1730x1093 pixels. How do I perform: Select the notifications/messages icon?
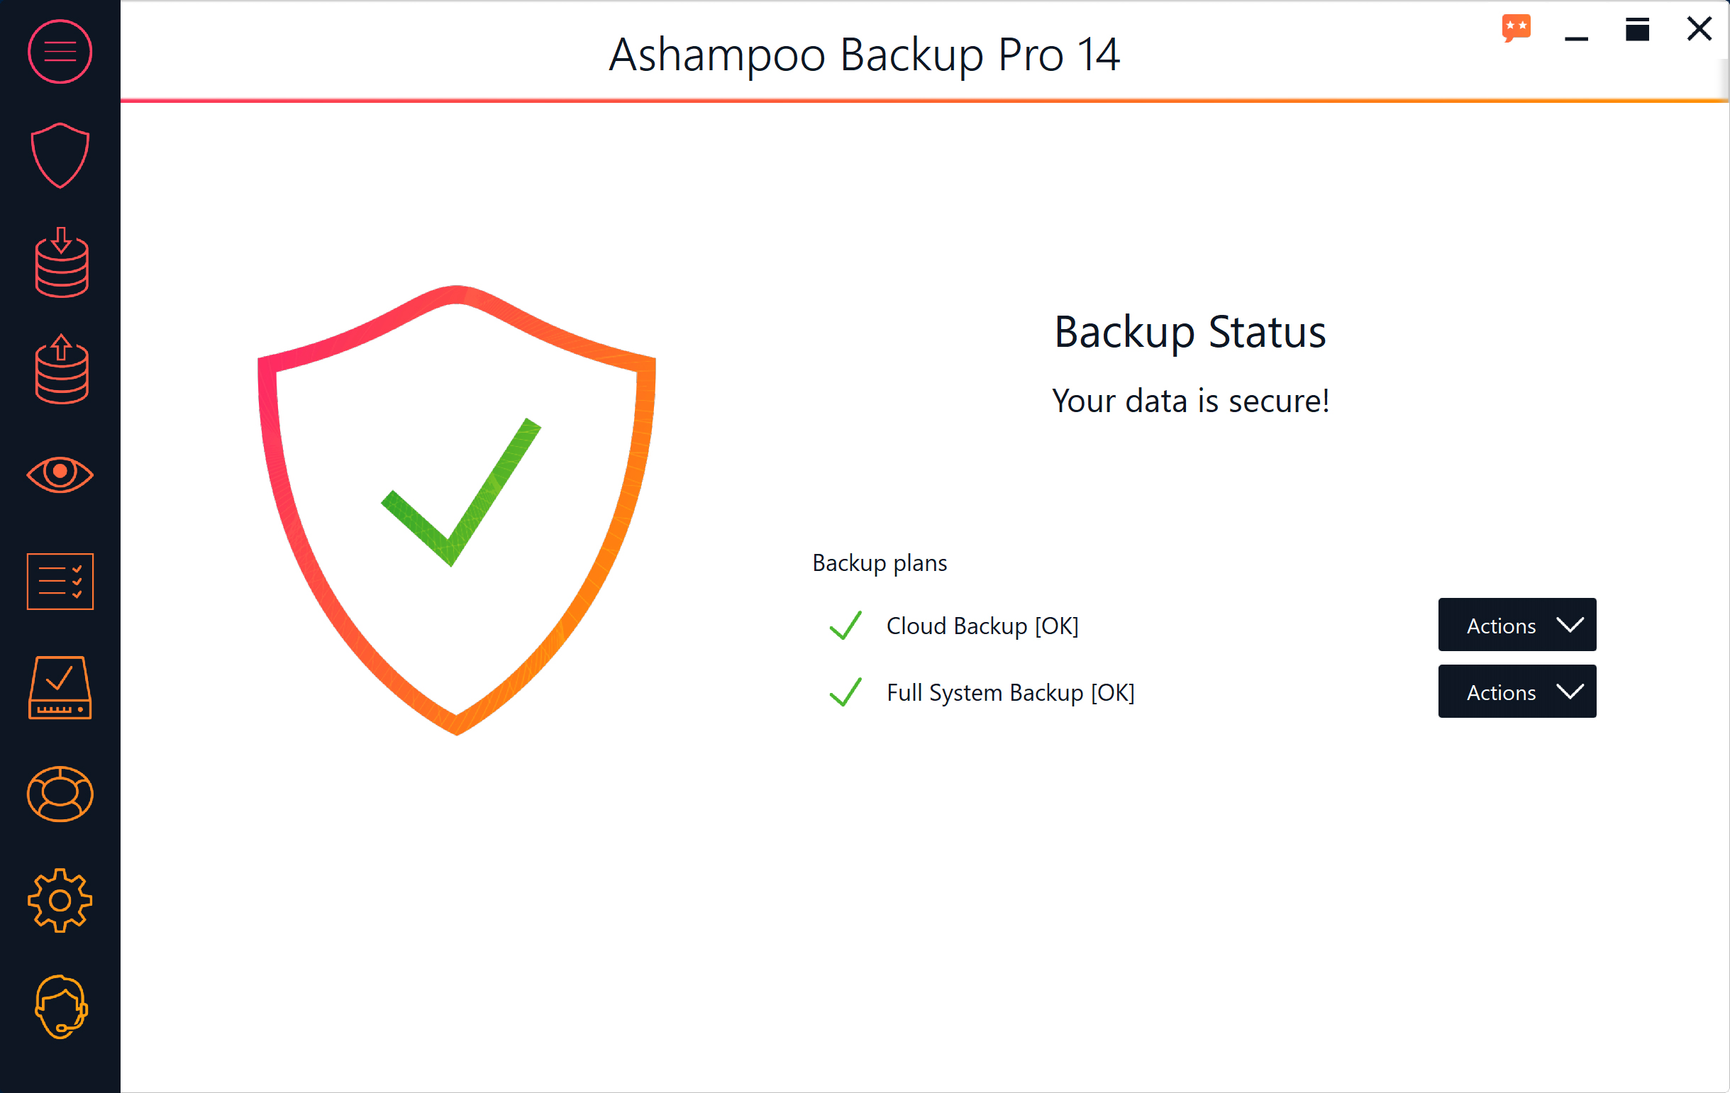point(1517,28)
